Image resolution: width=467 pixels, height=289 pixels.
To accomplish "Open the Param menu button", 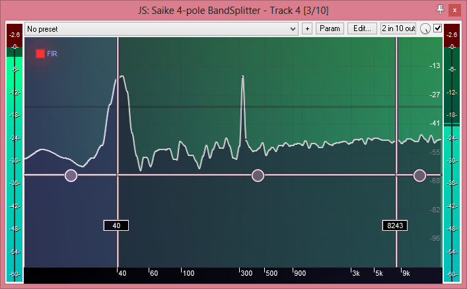I will 330,28.
